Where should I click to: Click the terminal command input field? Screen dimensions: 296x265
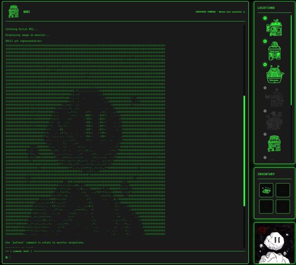126,257
